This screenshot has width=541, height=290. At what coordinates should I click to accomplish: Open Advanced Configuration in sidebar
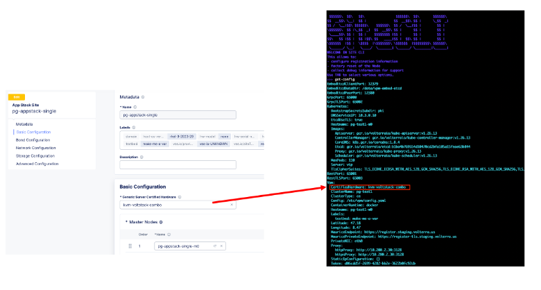click(x=37, y=164)
